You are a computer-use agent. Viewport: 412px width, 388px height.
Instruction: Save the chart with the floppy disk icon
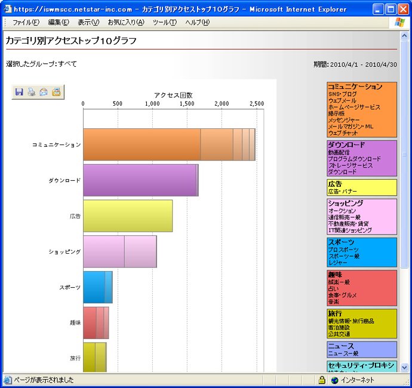[19, 92]
